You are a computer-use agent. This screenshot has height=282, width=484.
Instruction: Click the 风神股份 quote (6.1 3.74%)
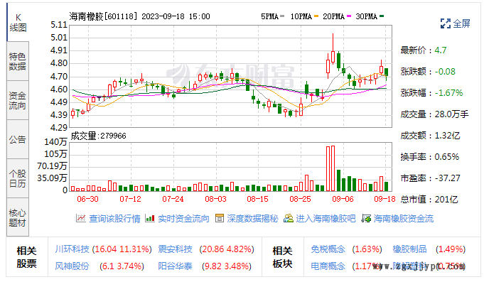[122, 266]
